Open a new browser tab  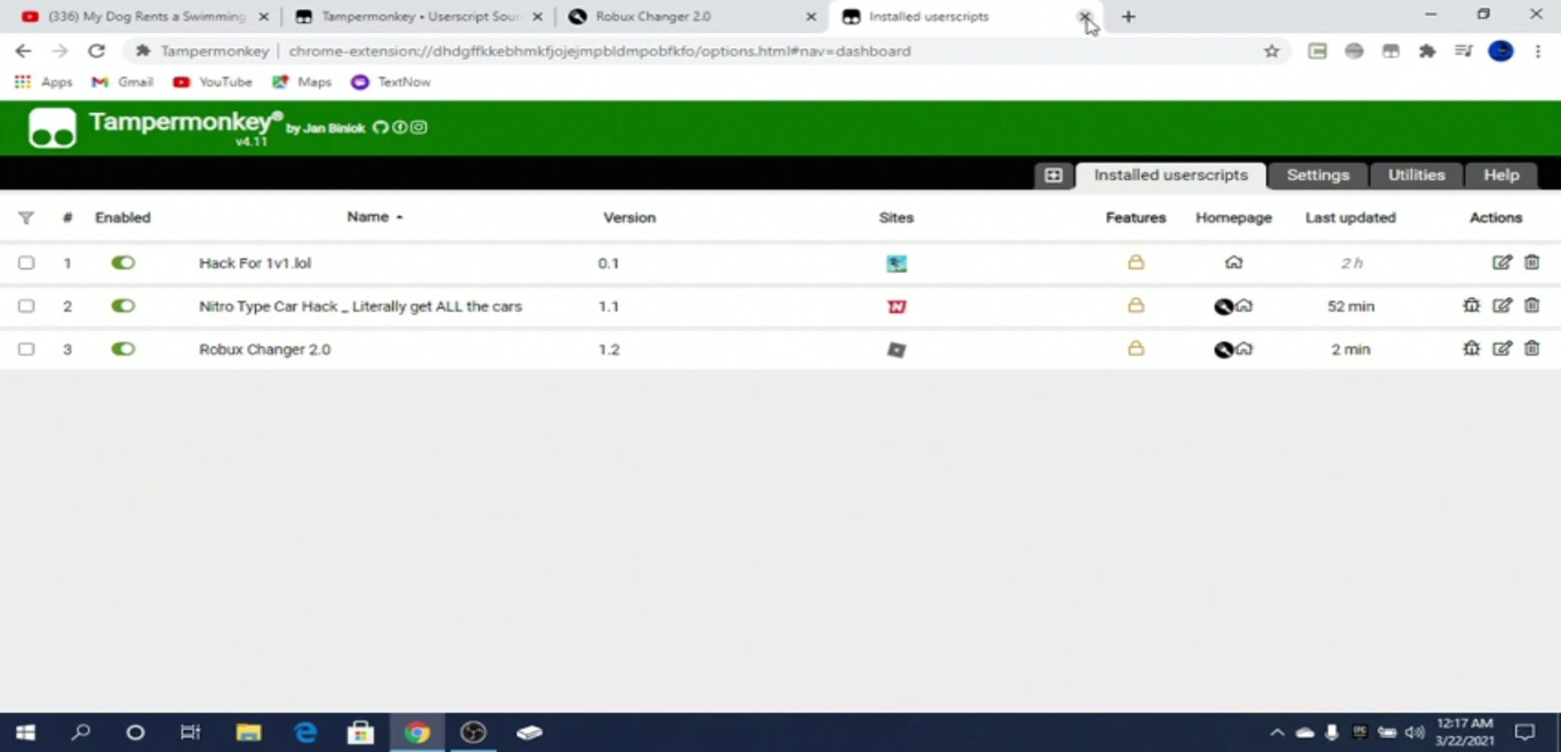pyautogui.click(x=1128, y=17)
